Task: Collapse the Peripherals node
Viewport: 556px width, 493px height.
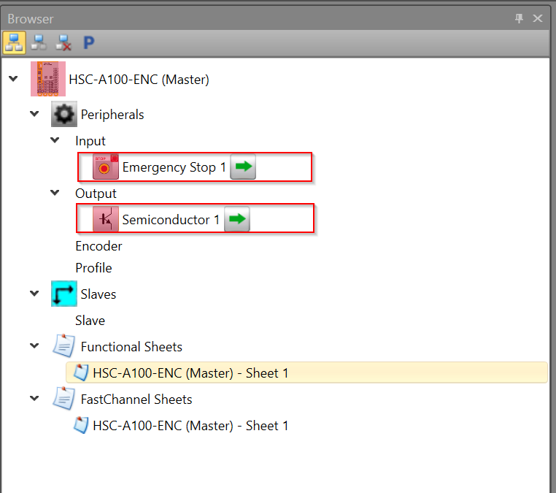Action: click(x=34, y=114)
